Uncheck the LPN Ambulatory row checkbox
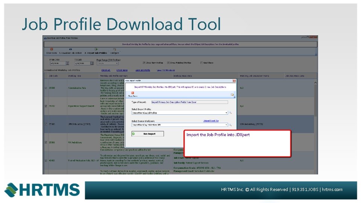 pos(46,124)
